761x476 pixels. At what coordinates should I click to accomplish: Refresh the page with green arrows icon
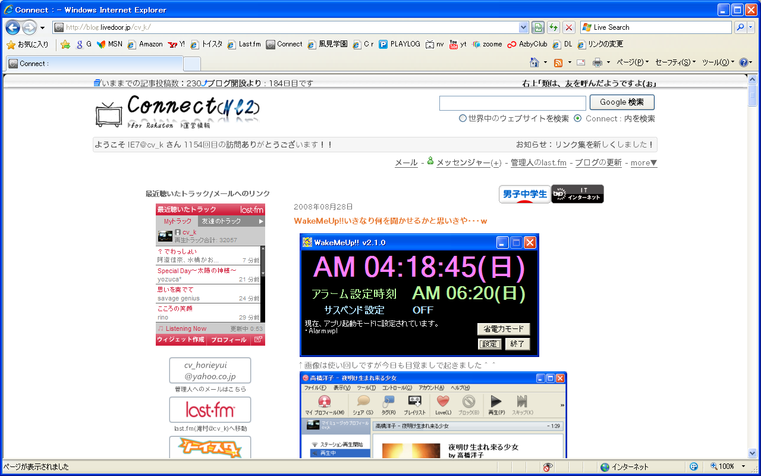click(x=554, y=27)
